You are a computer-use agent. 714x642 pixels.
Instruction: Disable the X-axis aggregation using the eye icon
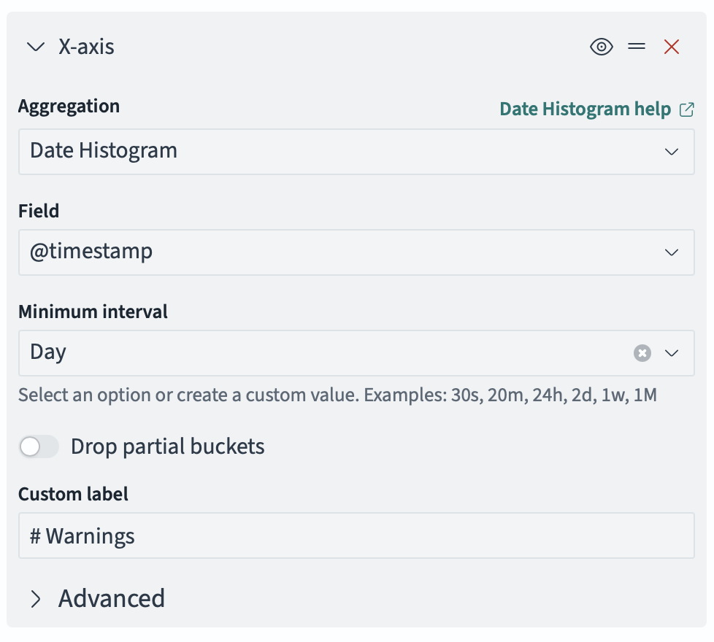[601, 47]
